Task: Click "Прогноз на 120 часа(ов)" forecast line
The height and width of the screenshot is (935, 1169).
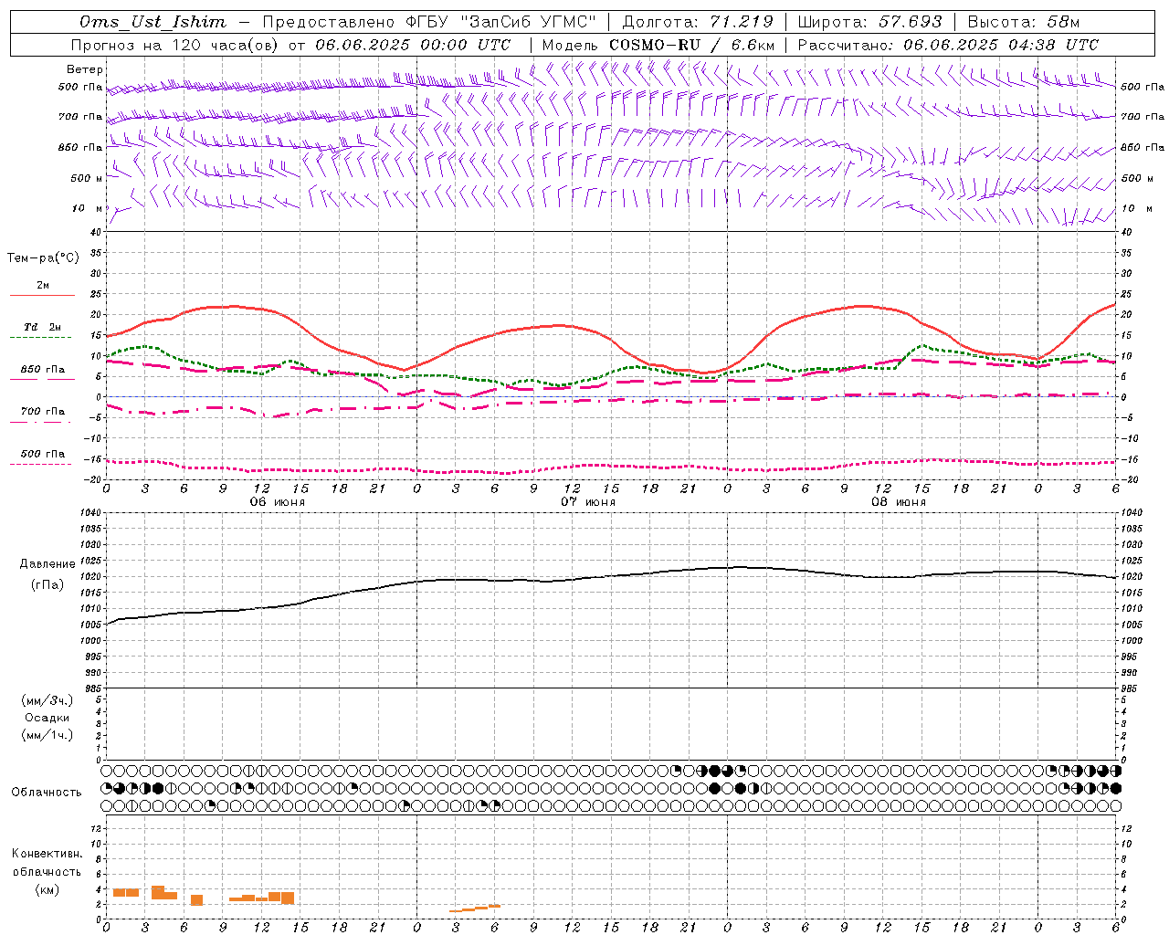Action: click(176, 45)
